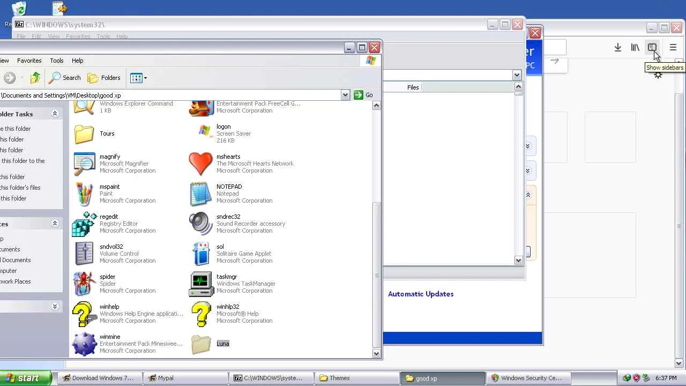Click the Start button
Image resolution: width=686 pixels, height=386 pixels.
(x=25, y=378)
